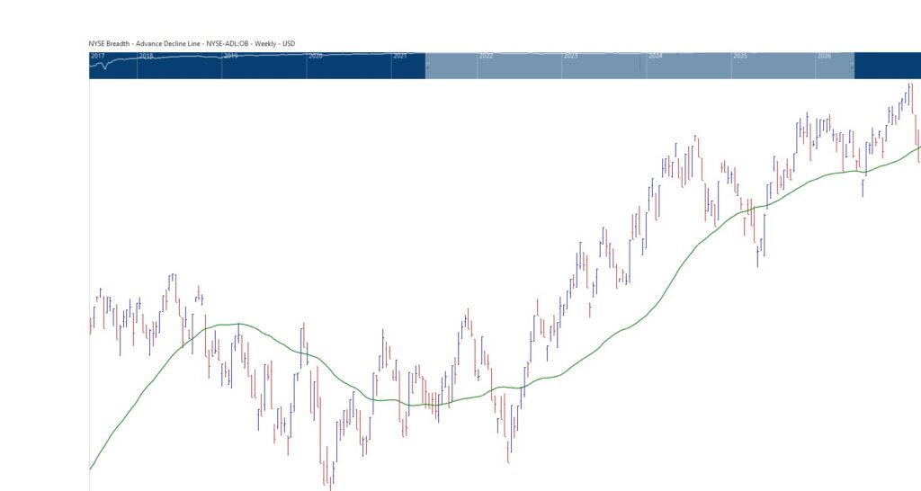Screen dimensions: 921x491
Task: Click the left handle of the highlighted range
Action: pyautogui.click(x=425, y=66)
